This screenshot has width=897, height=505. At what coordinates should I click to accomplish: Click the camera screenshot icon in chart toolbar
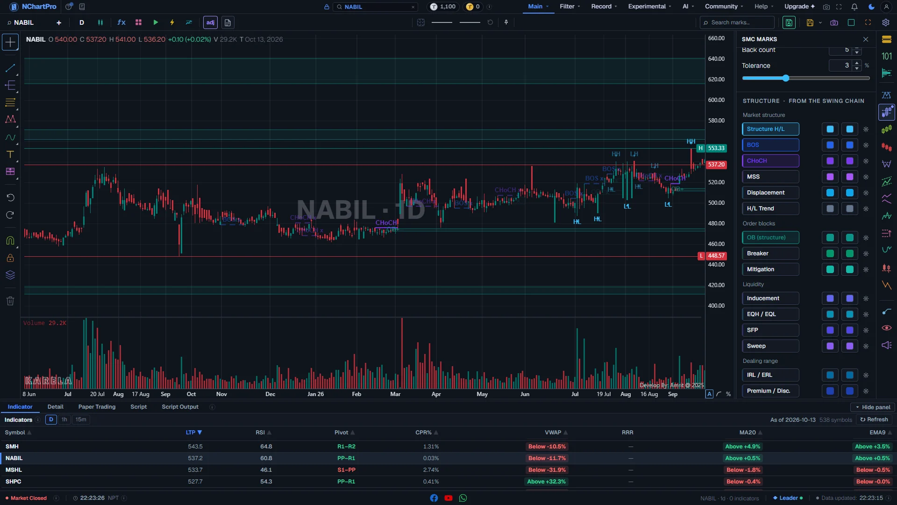tap(834, 22)
